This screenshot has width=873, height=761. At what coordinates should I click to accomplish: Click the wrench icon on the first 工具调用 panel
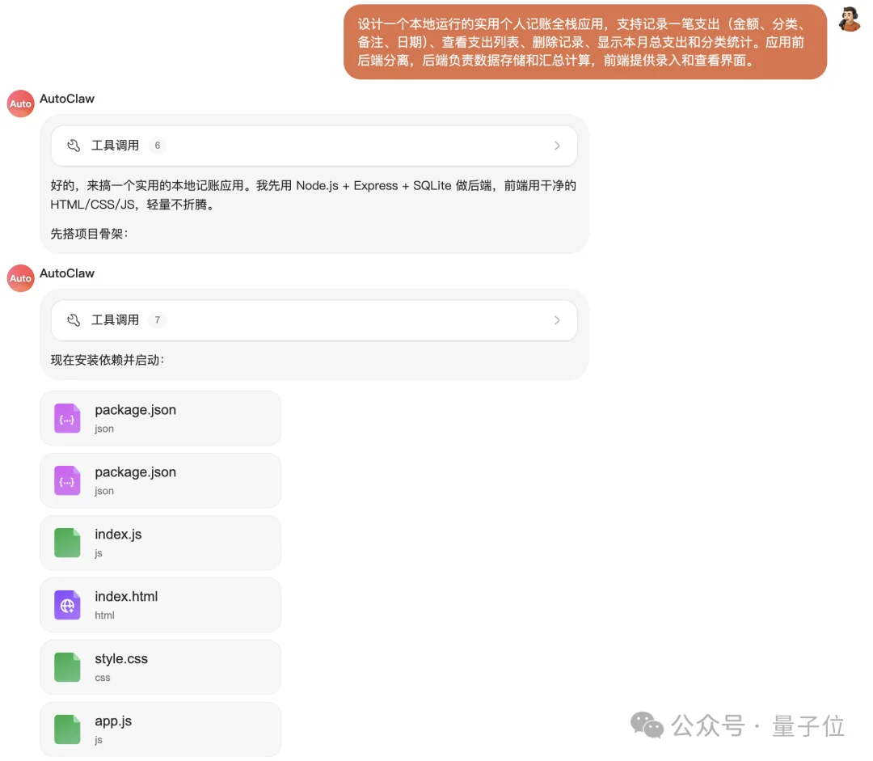click(x=73, y=145)
